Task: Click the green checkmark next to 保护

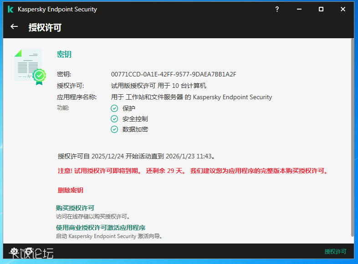Action: click(114, 108)
